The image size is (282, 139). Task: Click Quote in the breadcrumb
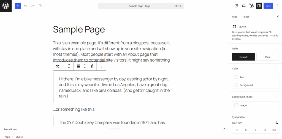tap(19, 137)
